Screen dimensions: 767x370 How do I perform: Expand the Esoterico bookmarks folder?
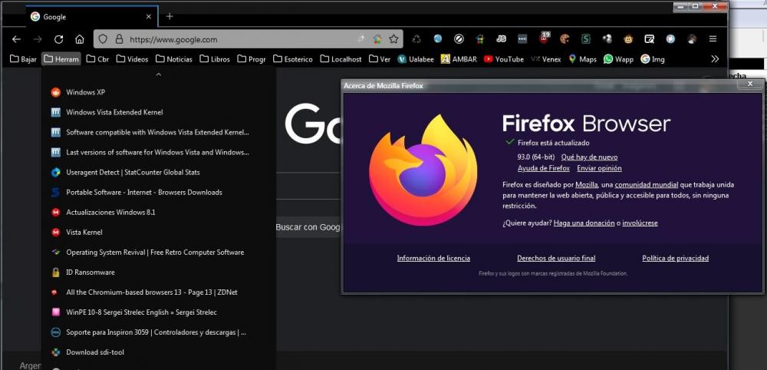[292, 59]
